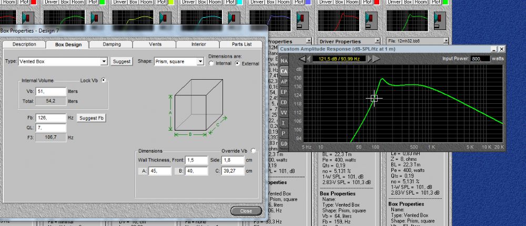This screenshot has width=526, height=226.
Task: Switch to the Damping tab
Action: point(112,45)
